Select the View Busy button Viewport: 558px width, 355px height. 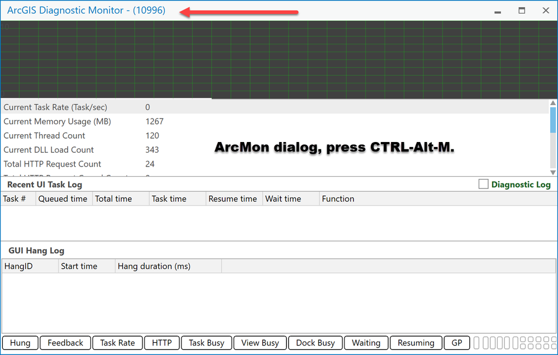[260, 343]
